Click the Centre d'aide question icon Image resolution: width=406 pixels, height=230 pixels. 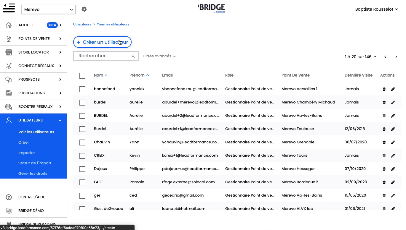pos(9,197)
